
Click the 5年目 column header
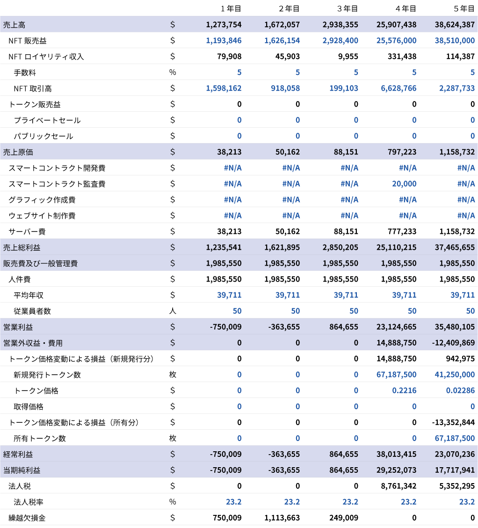[x=464, y=8]
